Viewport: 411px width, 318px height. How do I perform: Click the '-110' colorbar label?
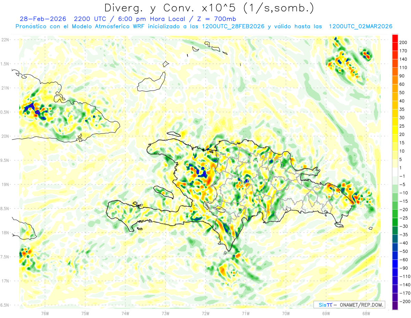pyautogui.click(x=404, y=276)
